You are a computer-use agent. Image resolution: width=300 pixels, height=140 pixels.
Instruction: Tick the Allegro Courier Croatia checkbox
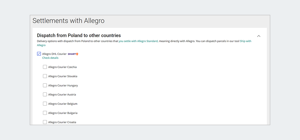pyautogui.click(x=45, y=122)
